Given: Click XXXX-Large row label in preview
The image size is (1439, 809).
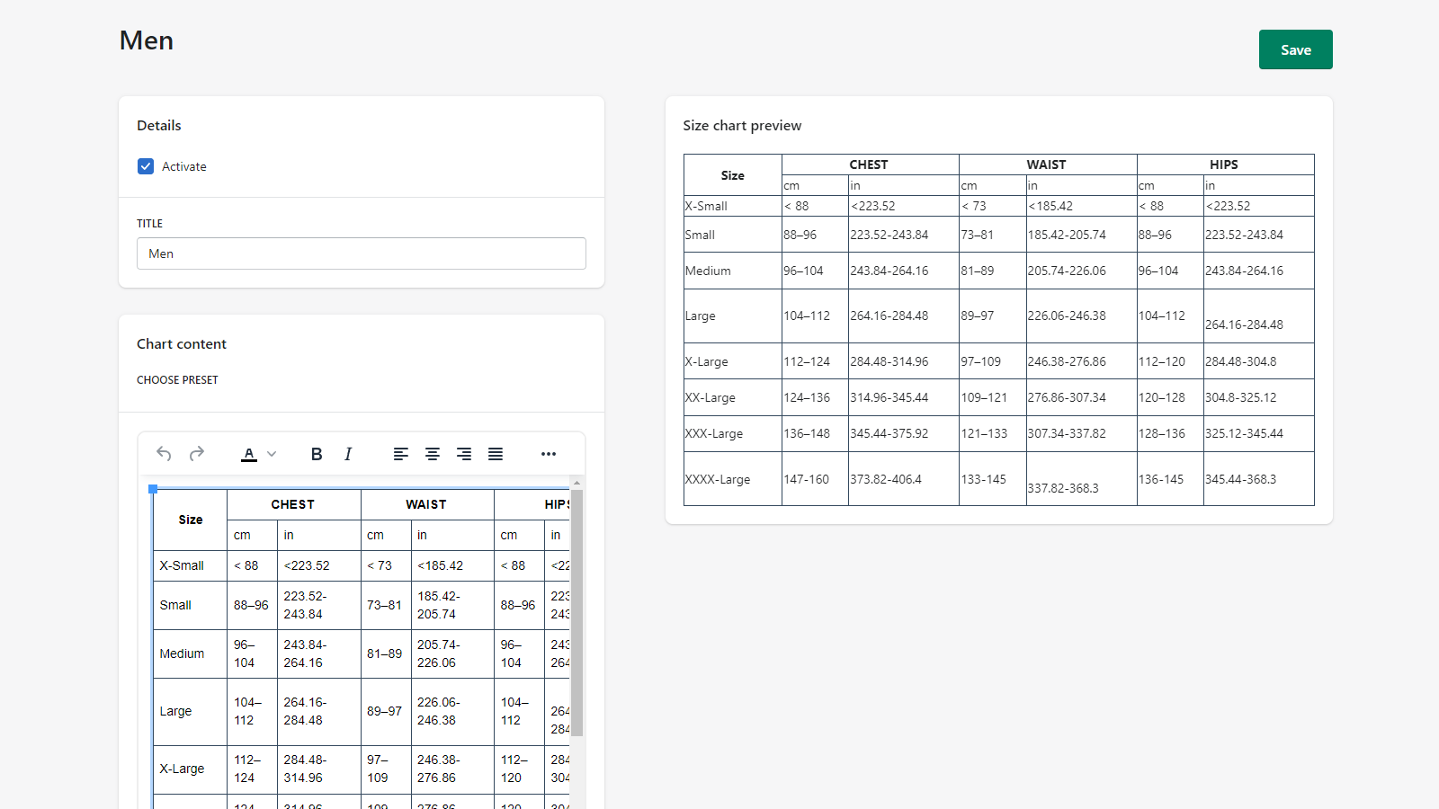Looking at the screenshot, I should 718,479.
